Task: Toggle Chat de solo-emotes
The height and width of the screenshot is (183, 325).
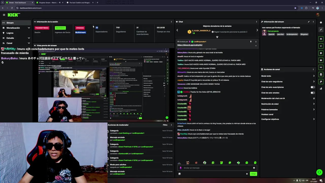Action: point(313,93)
